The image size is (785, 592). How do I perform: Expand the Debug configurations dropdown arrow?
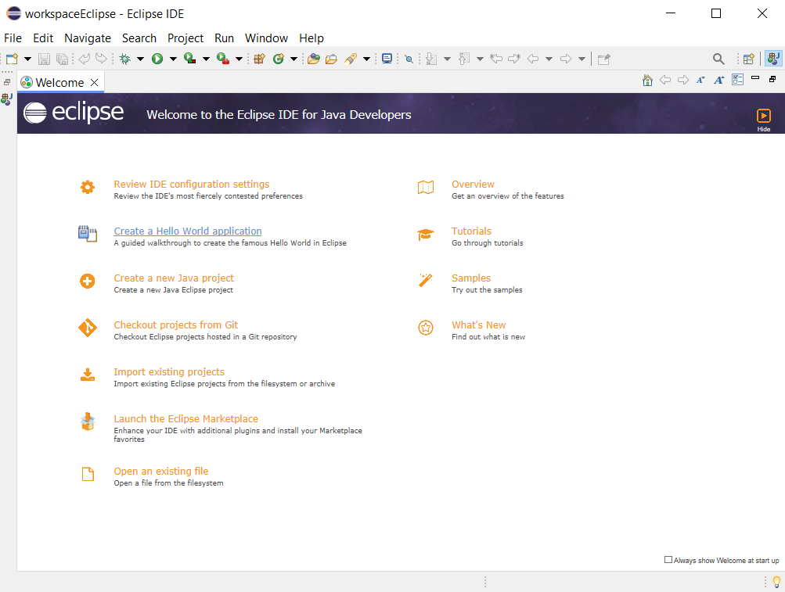tap(141, 59)
